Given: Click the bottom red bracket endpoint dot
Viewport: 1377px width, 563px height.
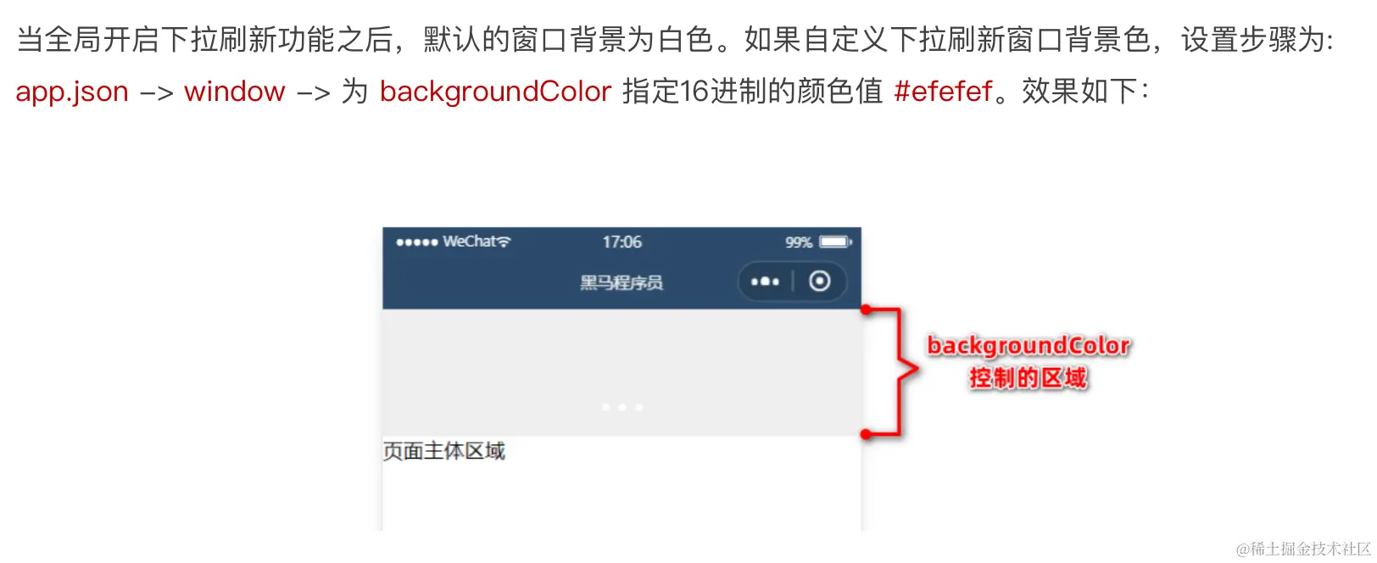Looking at the screenshot, I should pyautogui.click(x=866, y=434).
